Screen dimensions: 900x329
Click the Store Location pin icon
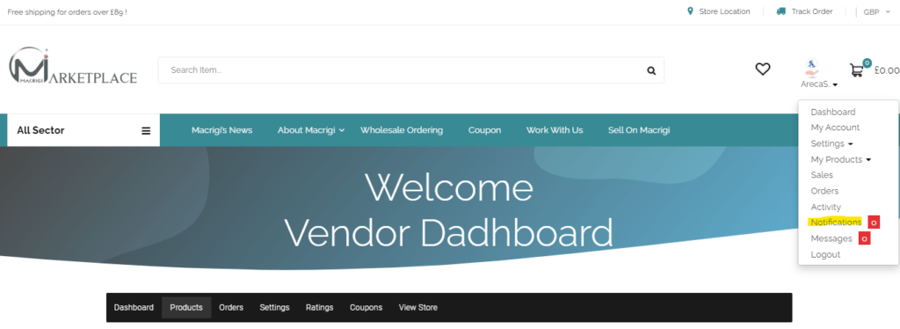691,11
